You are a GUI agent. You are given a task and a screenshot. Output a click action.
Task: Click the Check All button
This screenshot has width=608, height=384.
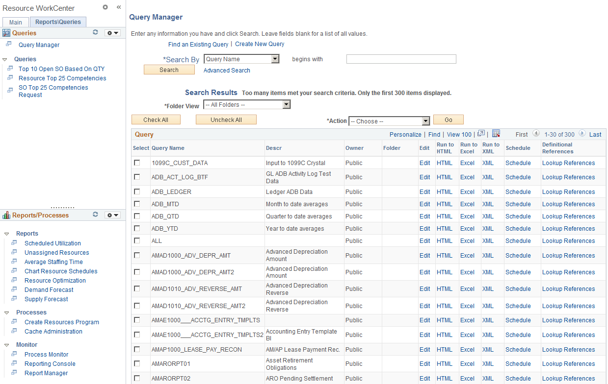tap(156, 119)
